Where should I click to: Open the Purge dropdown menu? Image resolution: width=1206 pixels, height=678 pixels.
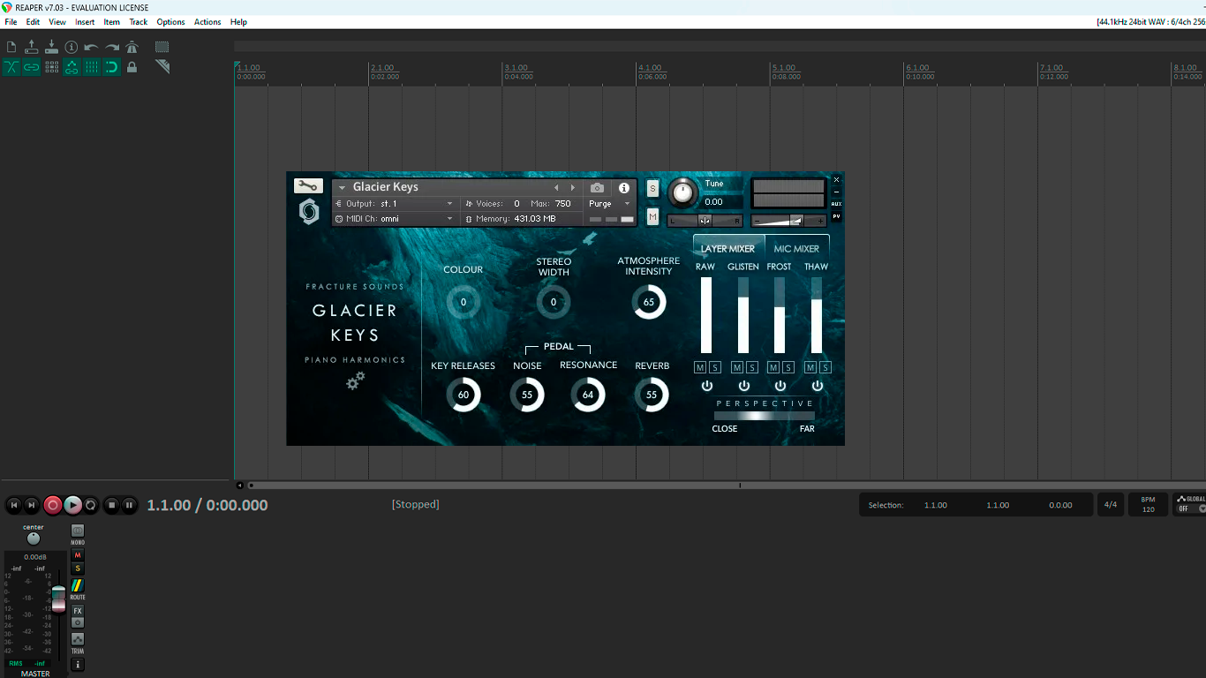pyautogui.click(x=609, y=204)
